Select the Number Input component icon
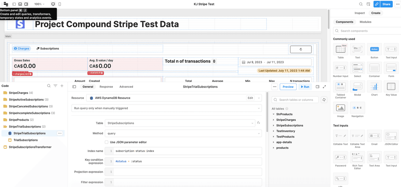 (340, 68)
